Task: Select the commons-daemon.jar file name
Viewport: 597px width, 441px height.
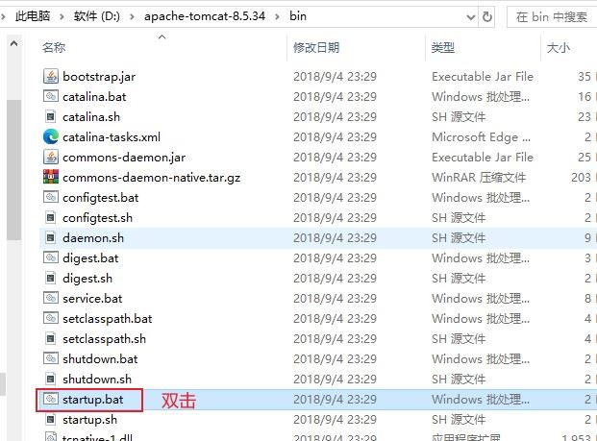Action: coord(124,158)
